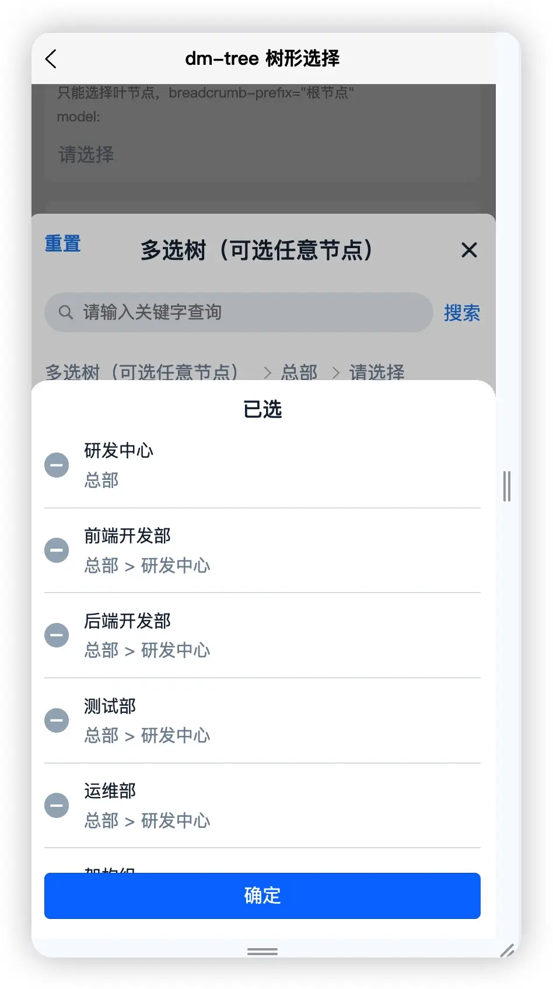
Task: Click the chevron before 总部 breadcrumb
Action: pos(267,372)
